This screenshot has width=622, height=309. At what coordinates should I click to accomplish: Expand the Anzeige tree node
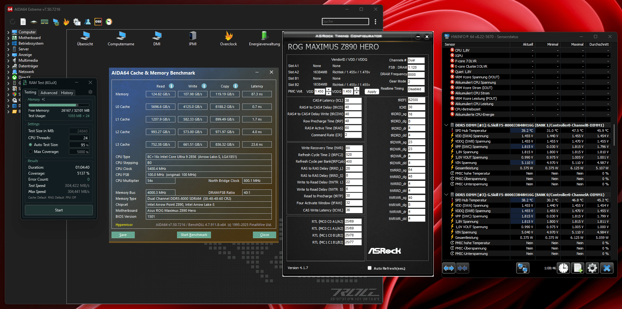coord(8,55)
